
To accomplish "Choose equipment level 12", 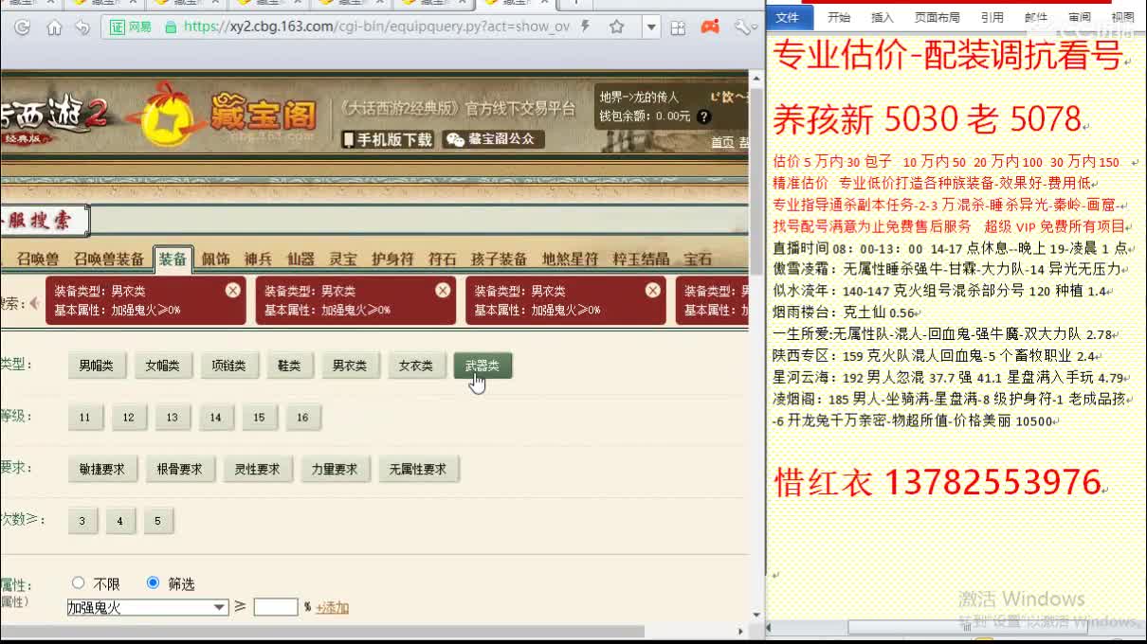I will [129, 417].
